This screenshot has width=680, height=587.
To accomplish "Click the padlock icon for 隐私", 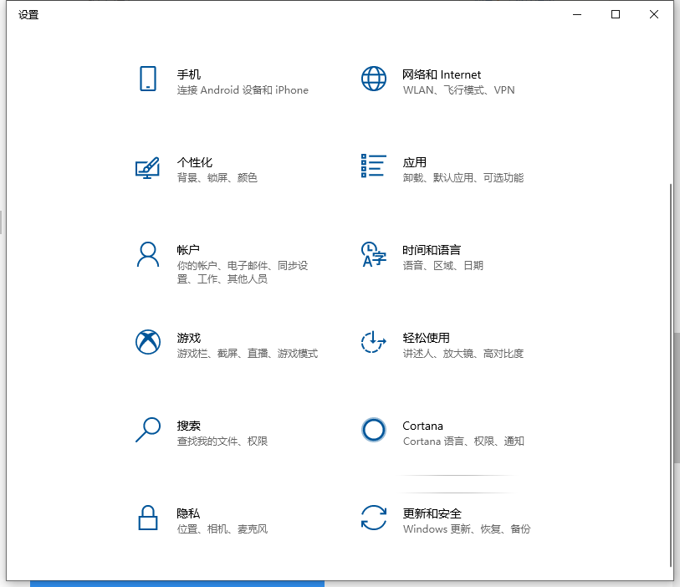I will coord(147,518).
